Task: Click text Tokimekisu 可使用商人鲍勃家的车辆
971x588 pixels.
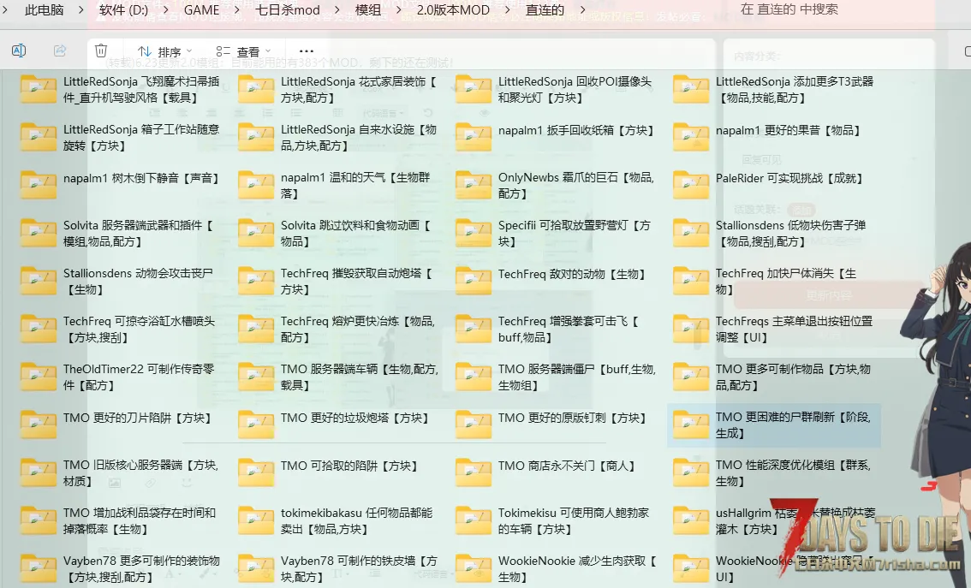Action: point(574,521)
